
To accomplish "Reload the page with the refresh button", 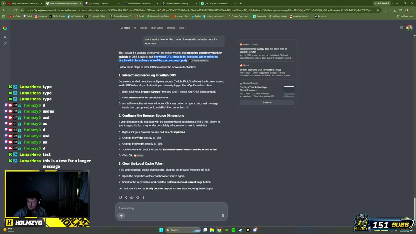I will coord(15,10).
